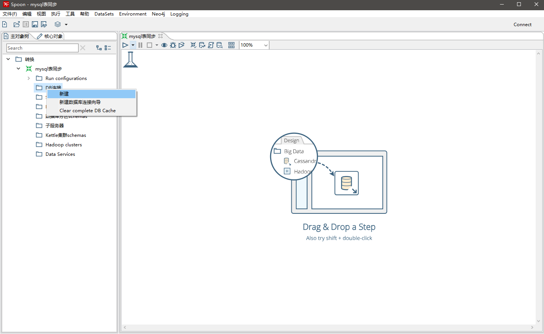Screen dimensions: 544x334
Task: Open the DataSets menu
Action: click(104, 14)
